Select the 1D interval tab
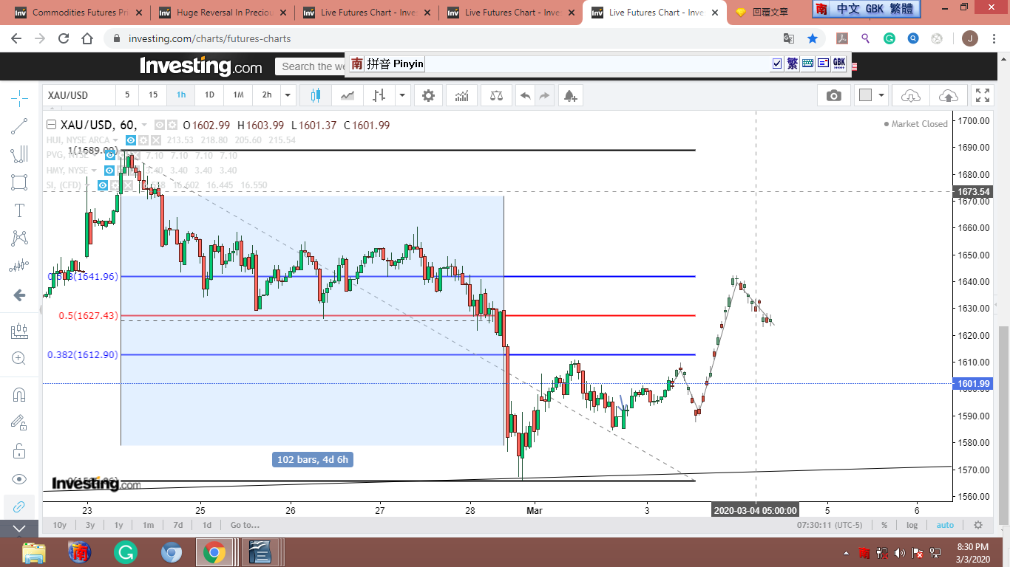The height and width of the screenshot is (567, 1010). click(209, 95)
